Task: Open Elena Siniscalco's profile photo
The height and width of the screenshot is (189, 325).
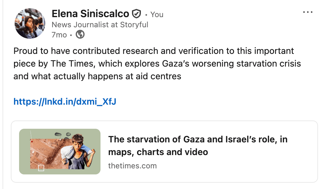Action: [30, 24]
